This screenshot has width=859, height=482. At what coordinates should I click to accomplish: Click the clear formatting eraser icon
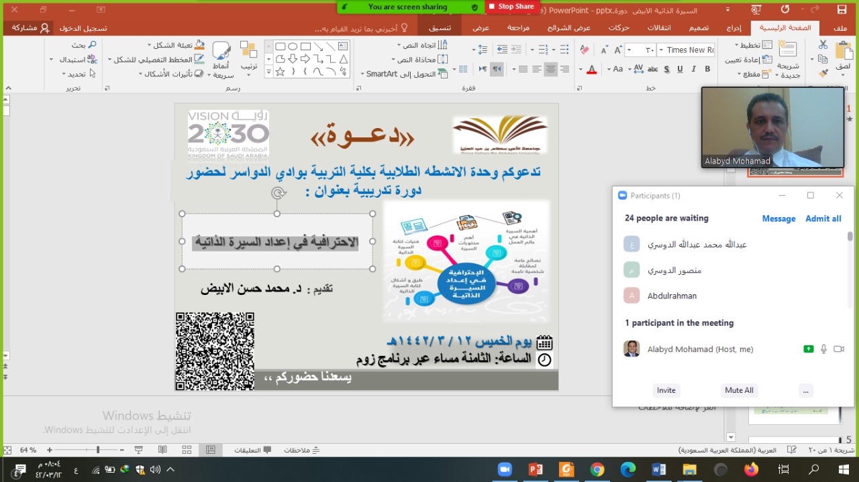tap(584, 50)
